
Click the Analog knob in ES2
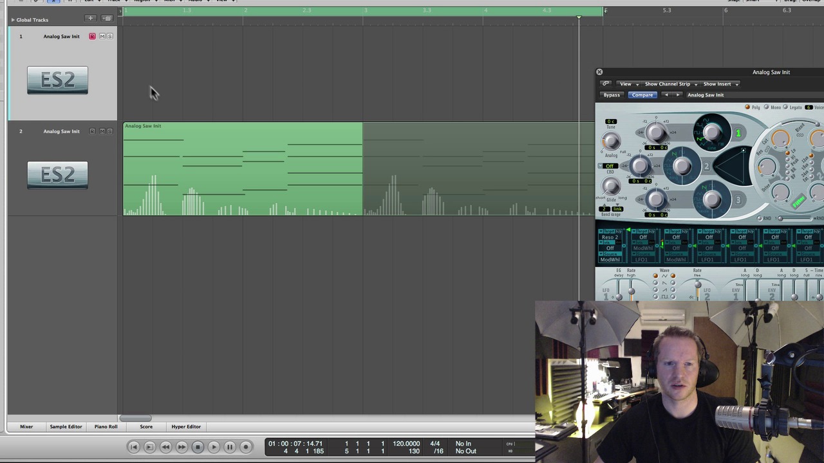tap(610, 141)
